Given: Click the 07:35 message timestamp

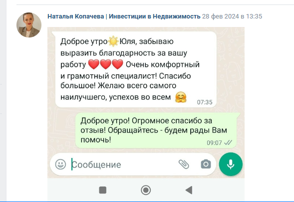Looking at the screenshot, I should [205, 102].
